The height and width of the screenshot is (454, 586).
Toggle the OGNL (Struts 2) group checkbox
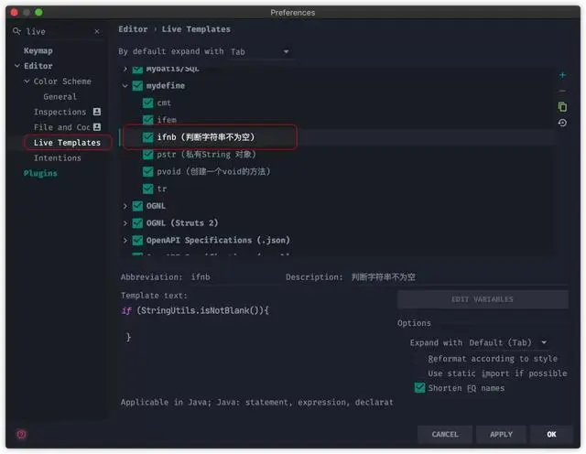(x=137, y=223)
